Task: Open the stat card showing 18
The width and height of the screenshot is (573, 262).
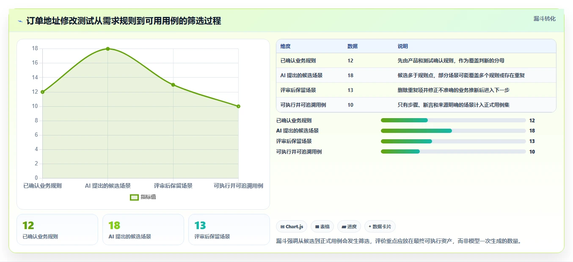Action: tap(143, 230)
